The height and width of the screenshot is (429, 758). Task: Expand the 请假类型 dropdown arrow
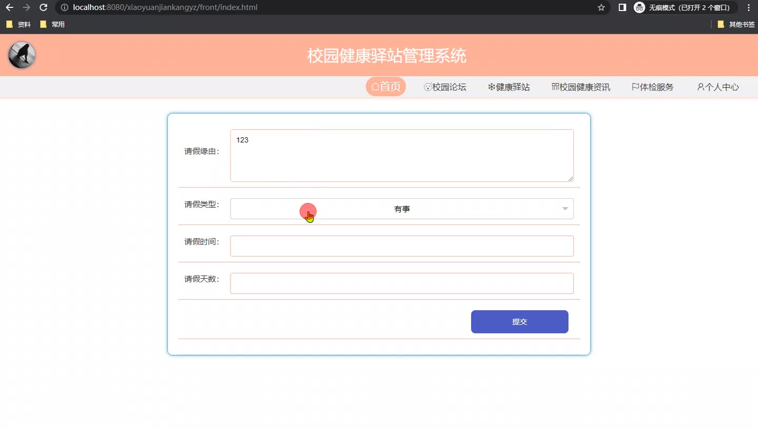(x=565, y=209)
